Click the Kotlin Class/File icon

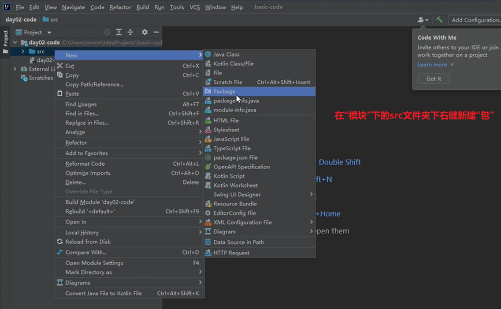[208, 63]
